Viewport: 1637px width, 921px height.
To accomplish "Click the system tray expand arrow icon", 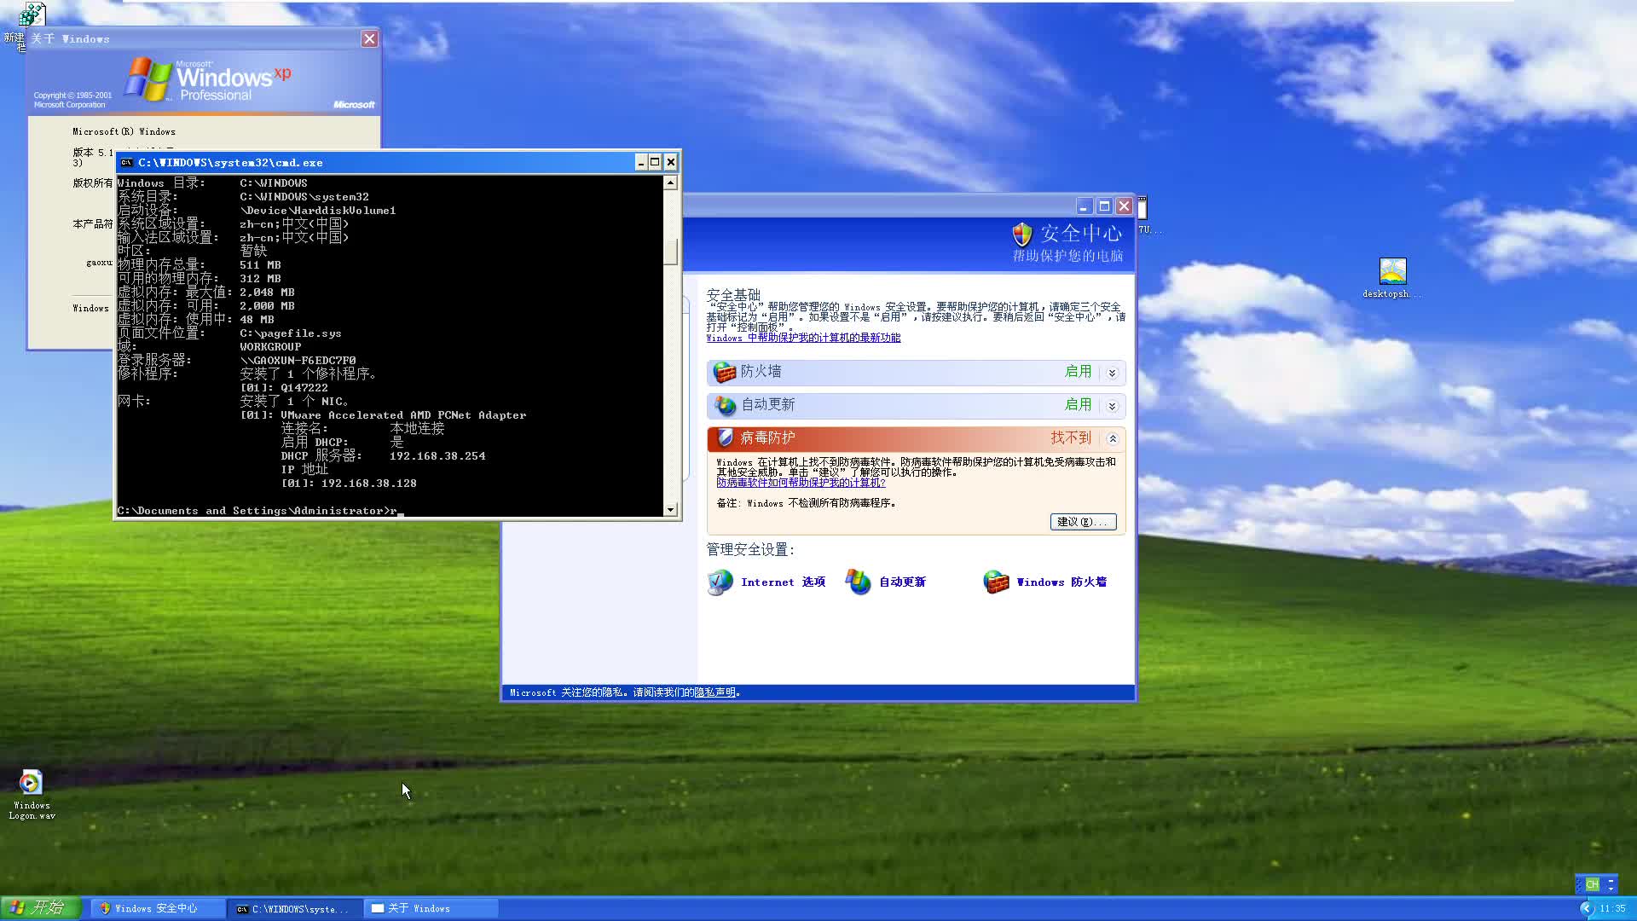I will (1586, 908).
